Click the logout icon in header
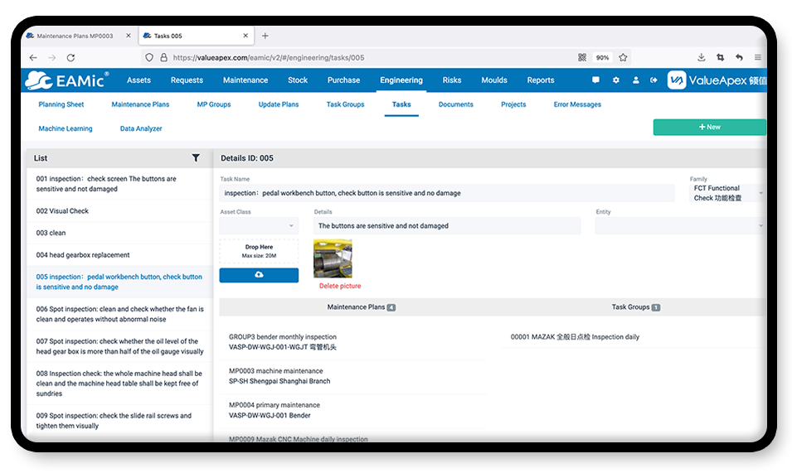Screen dimensions: 792x473 [x=654, y=80]
